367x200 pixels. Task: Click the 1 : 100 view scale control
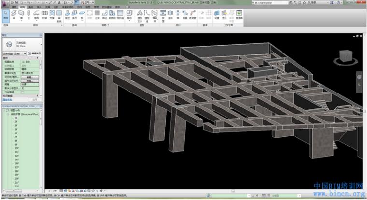tap(53, 191)
